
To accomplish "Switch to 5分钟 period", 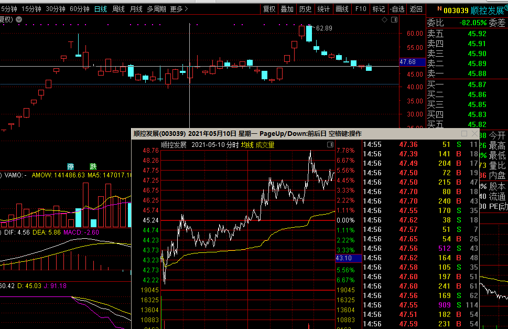I will pyautogui.click(x=9, y=9).
